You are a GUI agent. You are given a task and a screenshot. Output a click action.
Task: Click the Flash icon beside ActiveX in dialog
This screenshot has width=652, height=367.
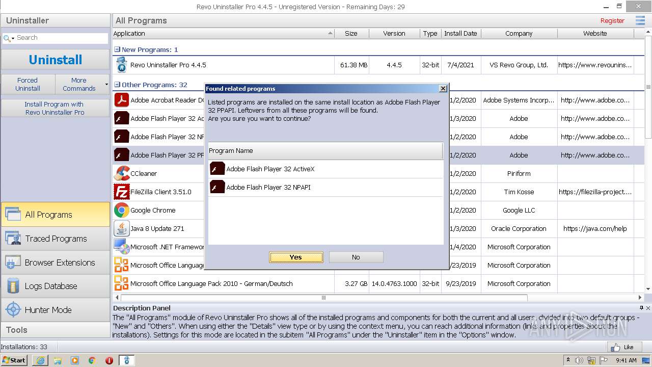[218, 169]
